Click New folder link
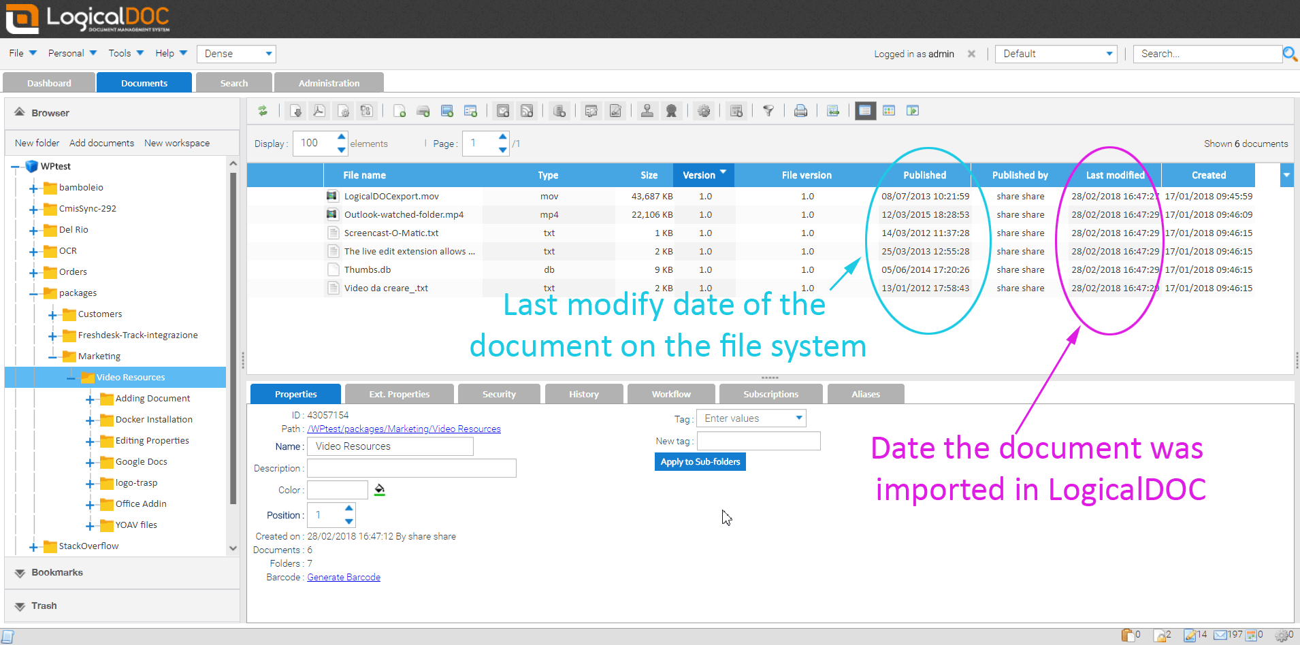This screenshot has height=645, width=1300. (x=37, y=143)
